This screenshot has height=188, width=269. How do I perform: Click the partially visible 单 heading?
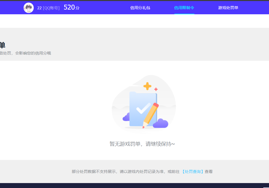[x=2, y=45]
